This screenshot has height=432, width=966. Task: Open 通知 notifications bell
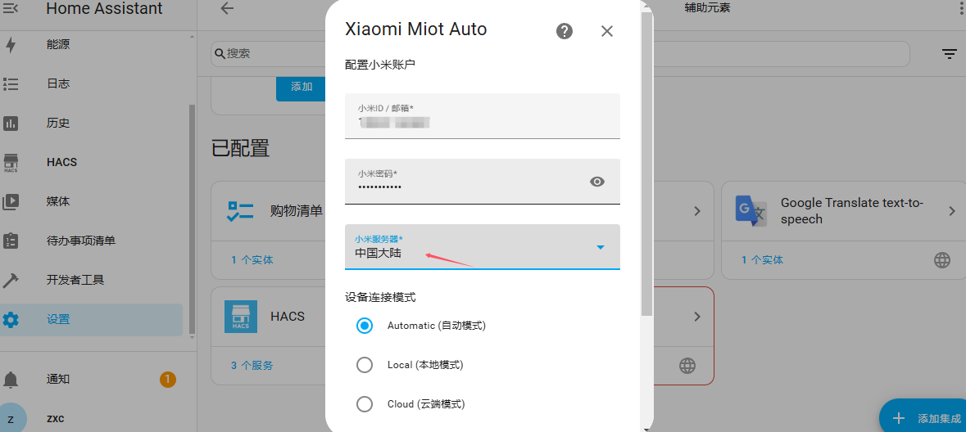[11, 380]
